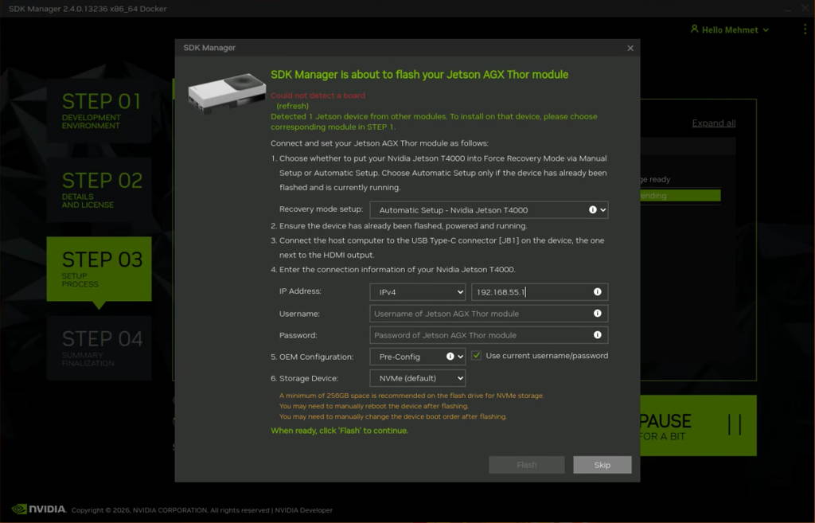This screenshot has width=815, height=523.
Task: Select Step 02 Details and License
Action: pos(99,189)
